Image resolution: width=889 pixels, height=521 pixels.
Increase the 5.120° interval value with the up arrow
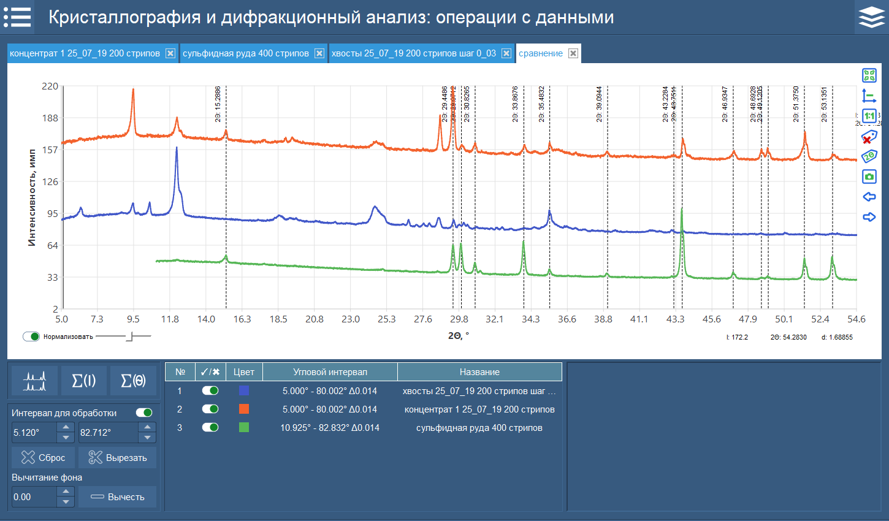click(66, 427)
